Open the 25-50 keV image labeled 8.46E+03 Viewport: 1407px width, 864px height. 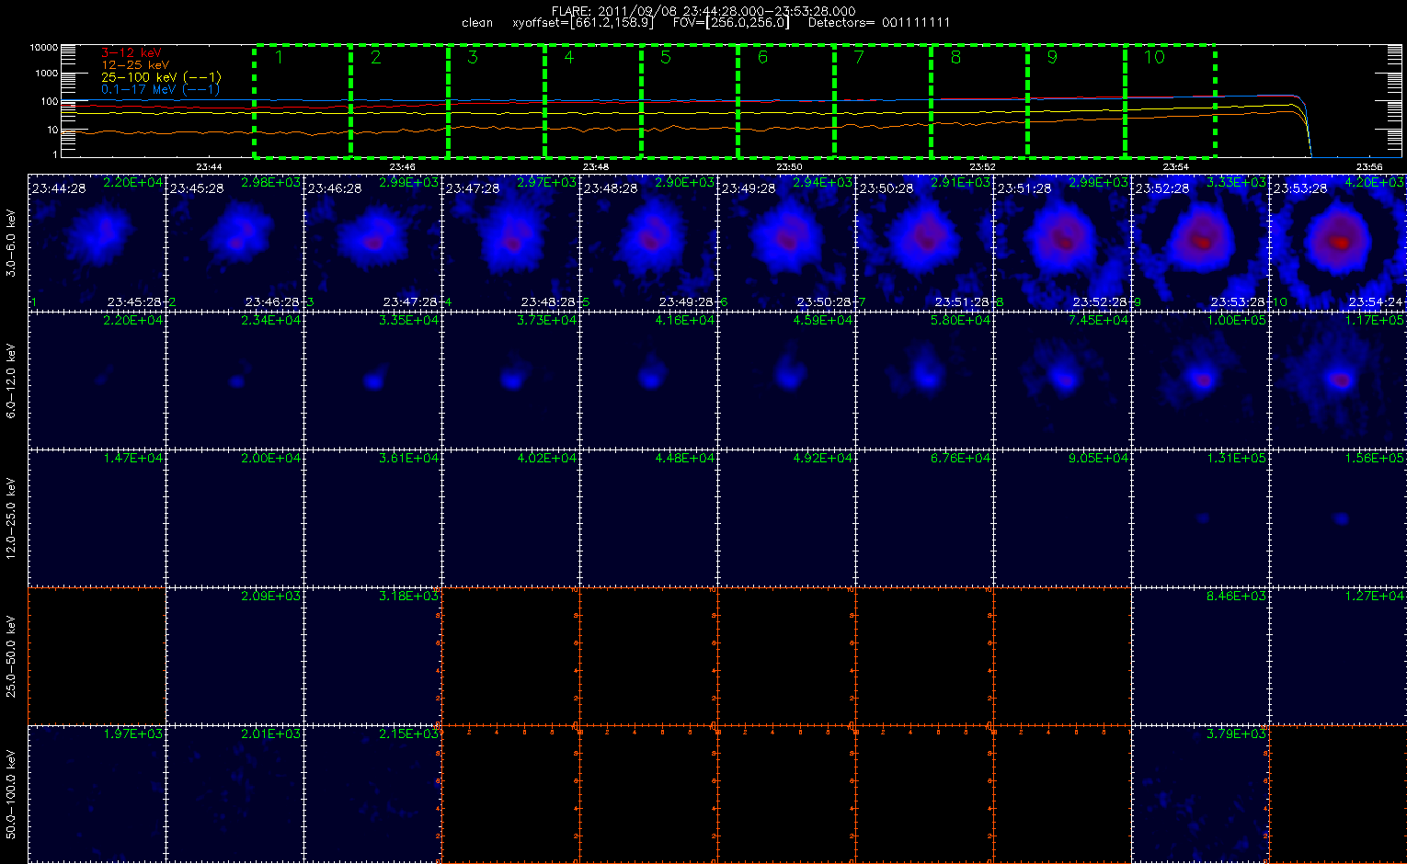1201,655
